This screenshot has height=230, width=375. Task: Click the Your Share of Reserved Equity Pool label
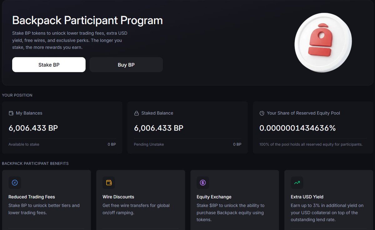click(x=303, y=113)
